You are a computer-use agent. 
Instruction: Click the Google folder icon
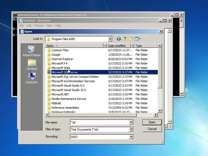[49, 55]
